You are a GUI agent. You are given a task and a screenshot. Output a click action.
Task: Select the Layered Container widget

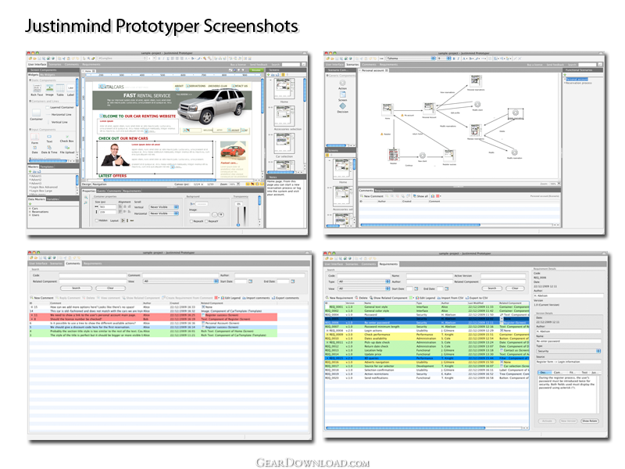click(60, 107)
